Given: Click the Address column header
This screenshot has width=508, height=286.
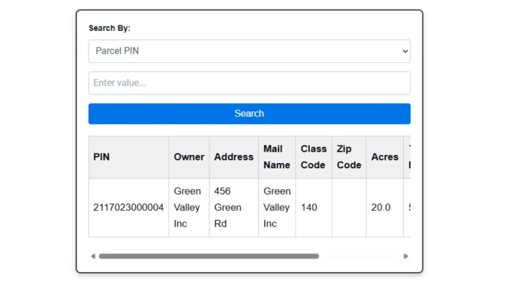Looking at the screenshot, I should point(234,157).
